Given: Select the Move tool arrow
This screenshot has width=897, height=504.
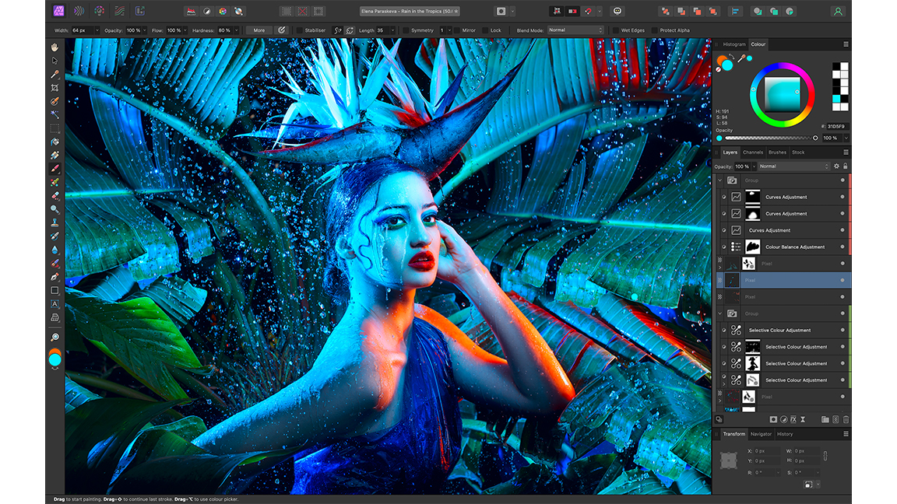Looking at the screenshot, I should click(x=55, y=61).
